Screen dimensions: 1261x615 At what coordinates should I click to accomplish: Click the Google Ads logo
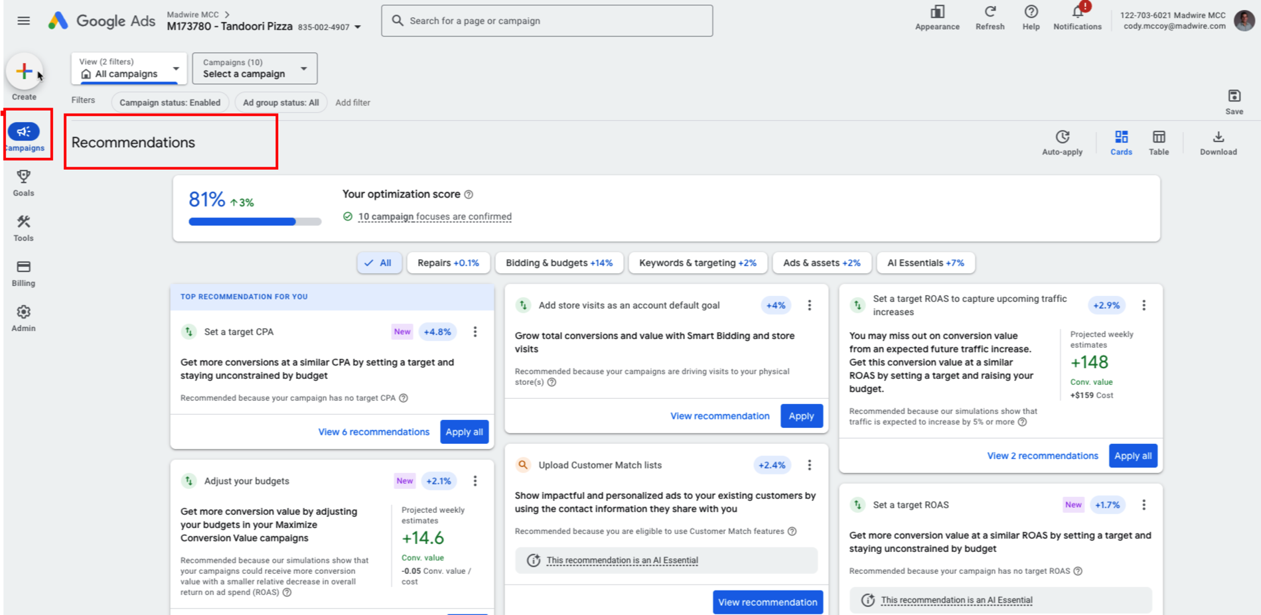(x=102, y=21)
